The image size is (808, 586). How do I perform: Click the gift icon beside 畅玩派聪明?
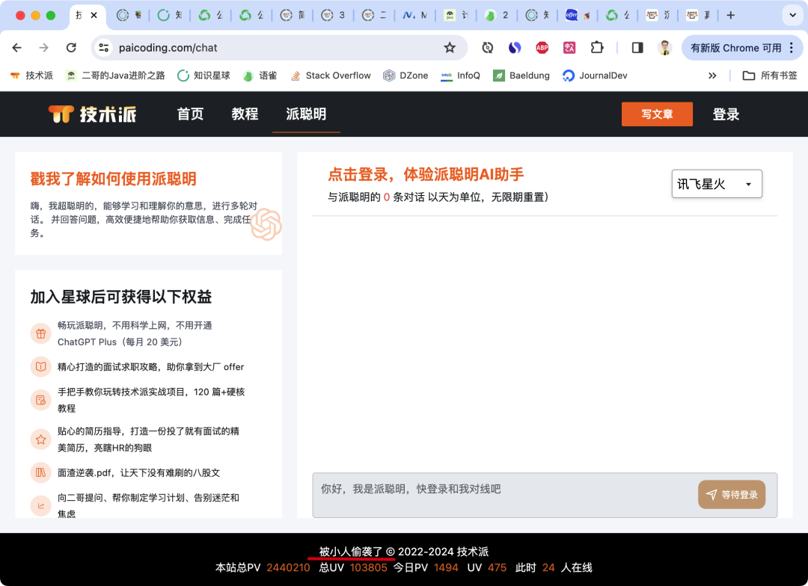(40, 333)
